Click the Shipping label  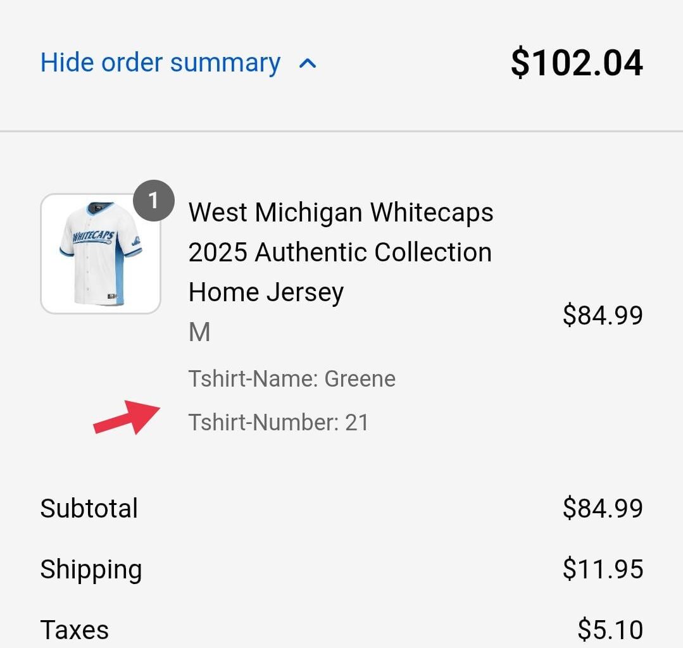[x=91, y=569]
